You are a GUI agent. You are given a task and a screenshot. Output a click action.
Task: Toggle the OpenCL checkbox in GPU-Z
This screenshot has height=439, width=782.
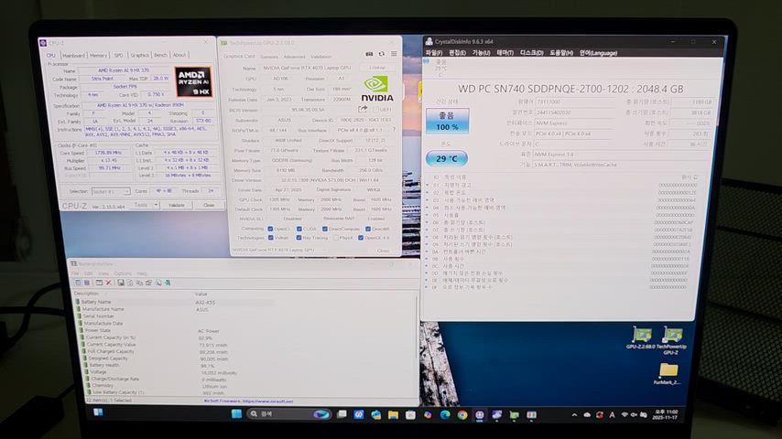coord(270,229)
